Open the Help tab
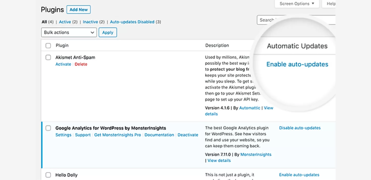 [x=329, y=4]
